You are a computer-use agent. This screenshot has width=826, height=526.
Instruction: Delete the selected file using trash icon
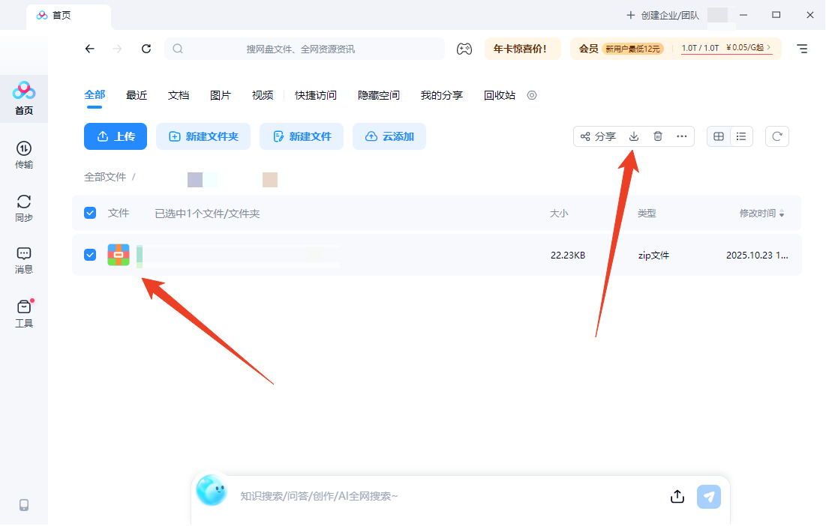pyautogui.click(x=658, y=136)
